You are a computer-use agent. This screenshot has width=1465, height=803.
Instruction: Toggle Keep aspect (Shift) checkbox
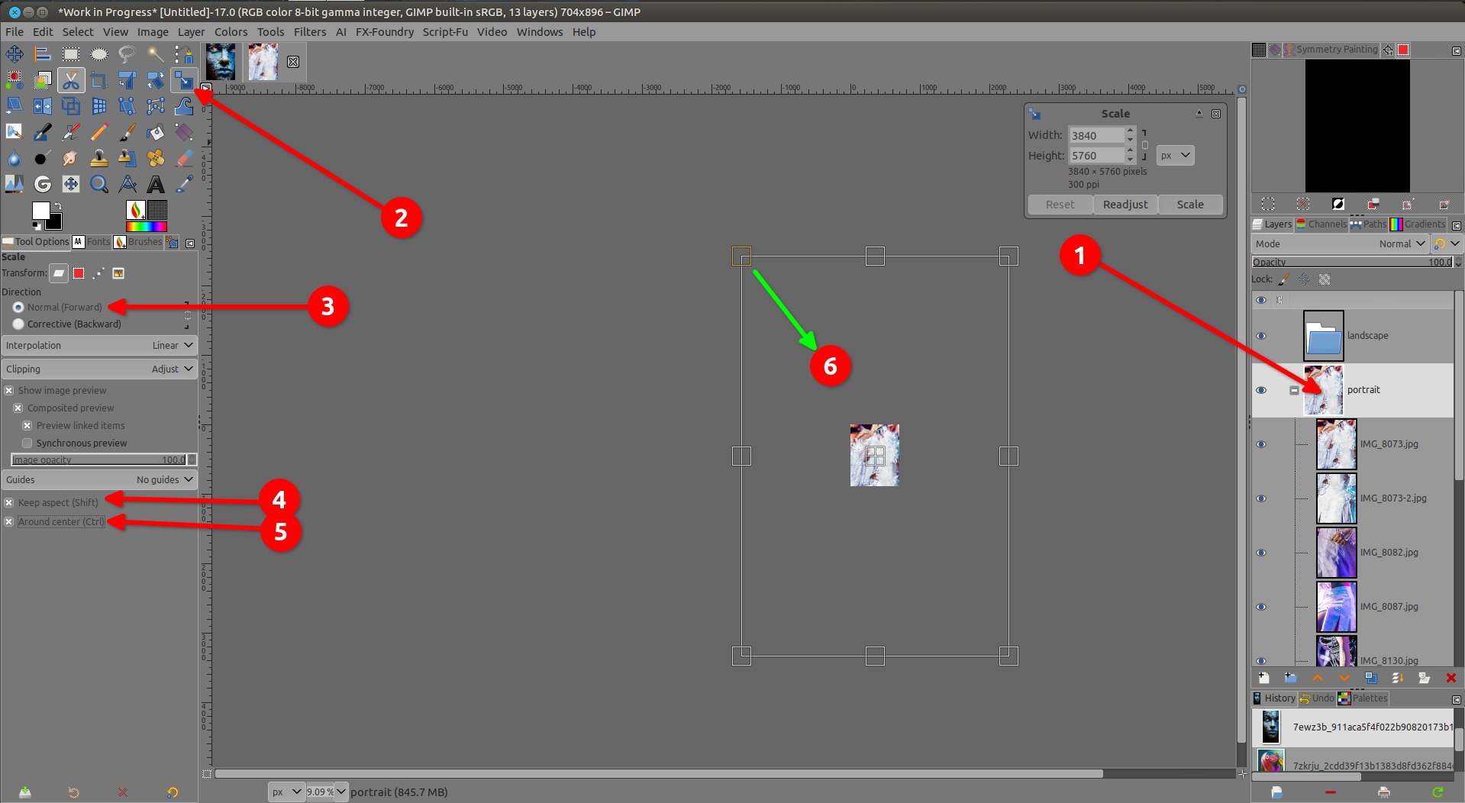[x=9, y=502]
